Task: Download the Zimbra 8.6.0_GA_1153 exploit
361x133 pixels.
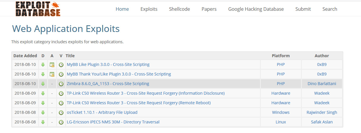Action: [x=43, y=84]
